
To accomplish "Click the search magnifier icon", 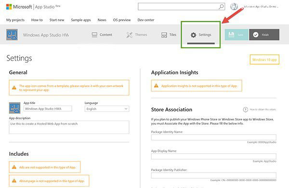I will tap(221, 7).
